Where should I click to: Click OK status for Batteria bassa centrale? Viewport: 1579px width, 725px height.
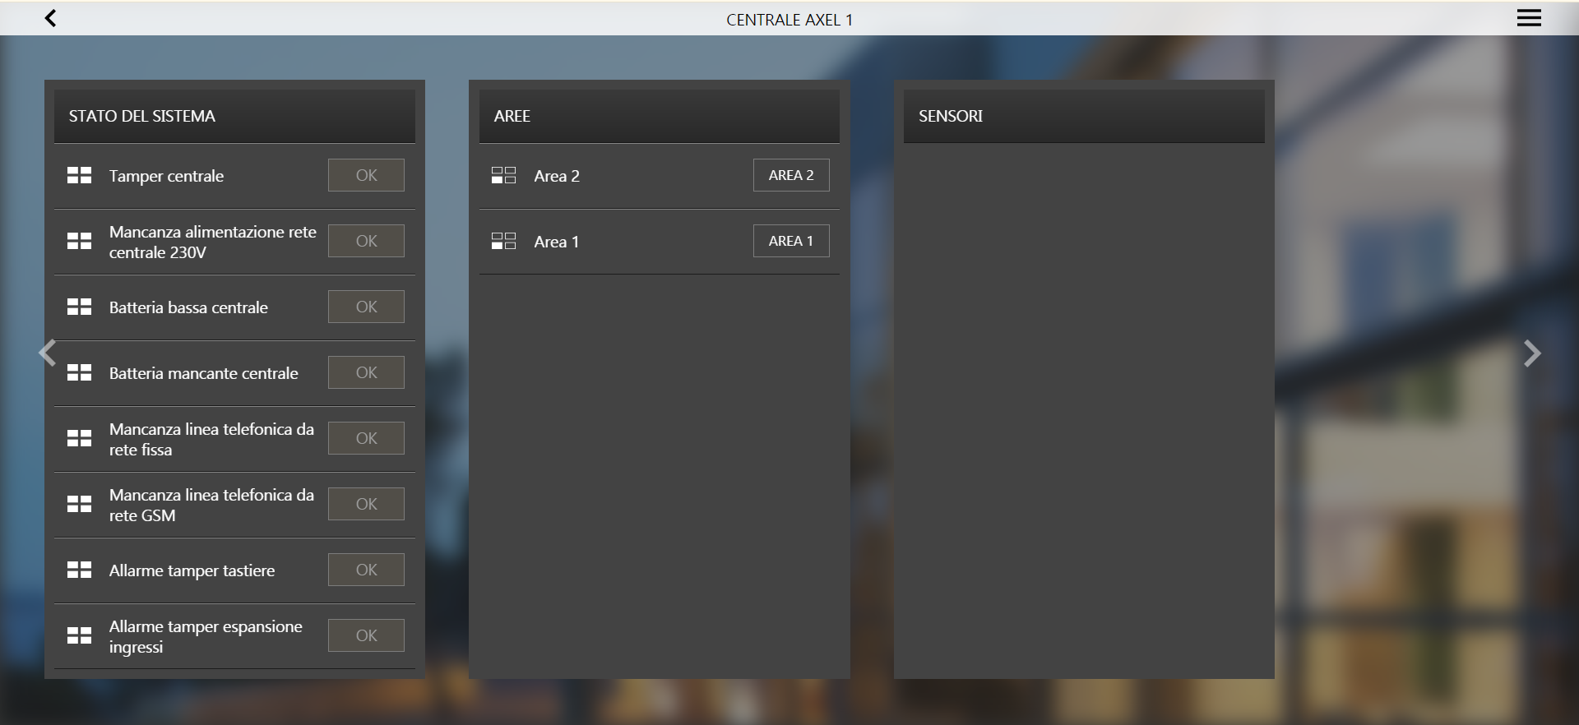(366, 307)
